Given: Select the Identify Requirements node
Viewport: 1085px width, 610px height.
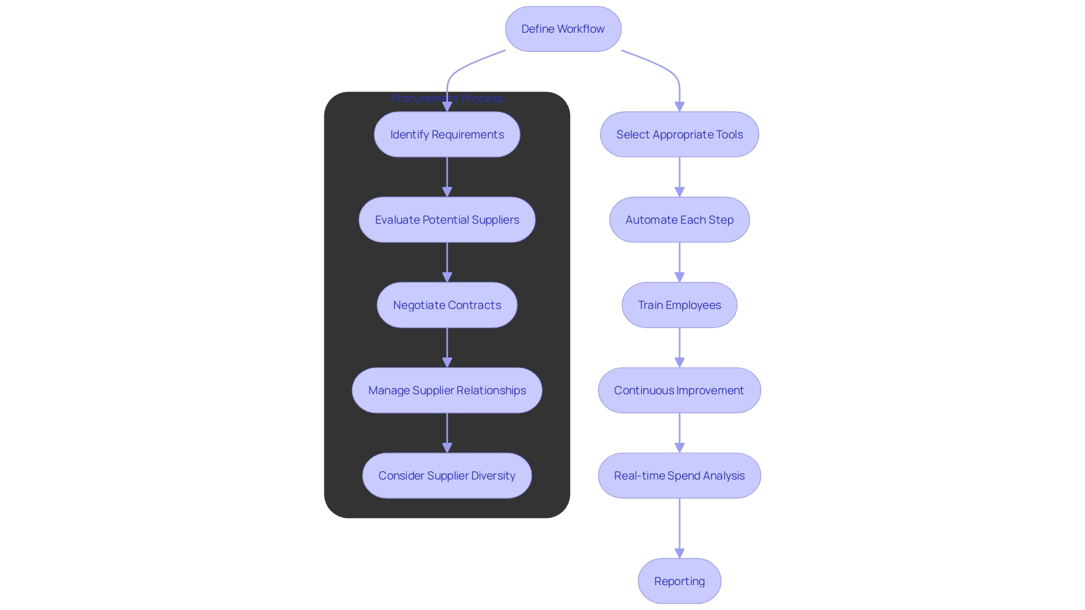Looking at the screenshot, I should 447,133.
